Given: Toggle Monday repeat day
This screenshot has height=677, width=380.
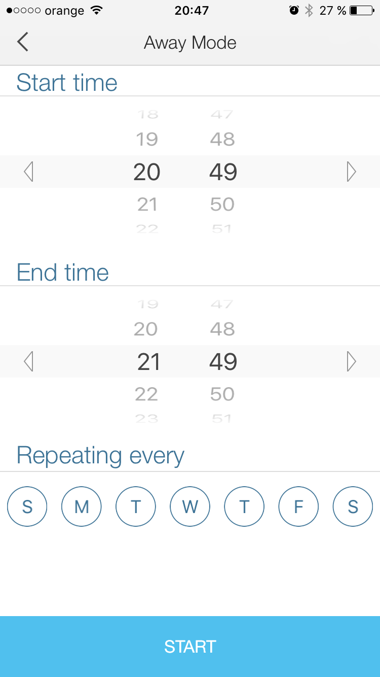Looking at the screenshot, I should [82, 506].
